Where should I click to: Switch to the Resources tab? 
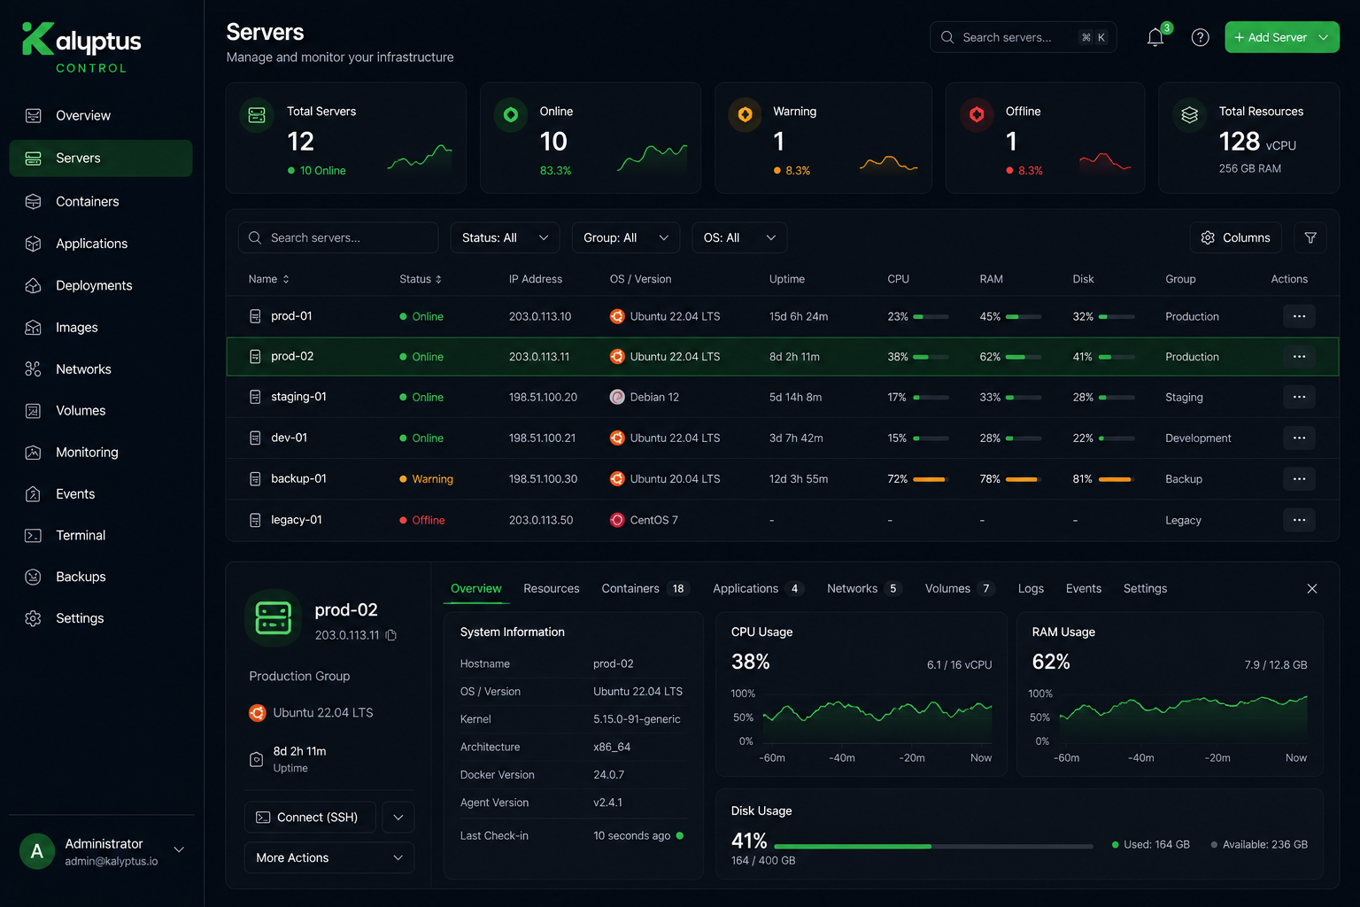tap(551, 588)
